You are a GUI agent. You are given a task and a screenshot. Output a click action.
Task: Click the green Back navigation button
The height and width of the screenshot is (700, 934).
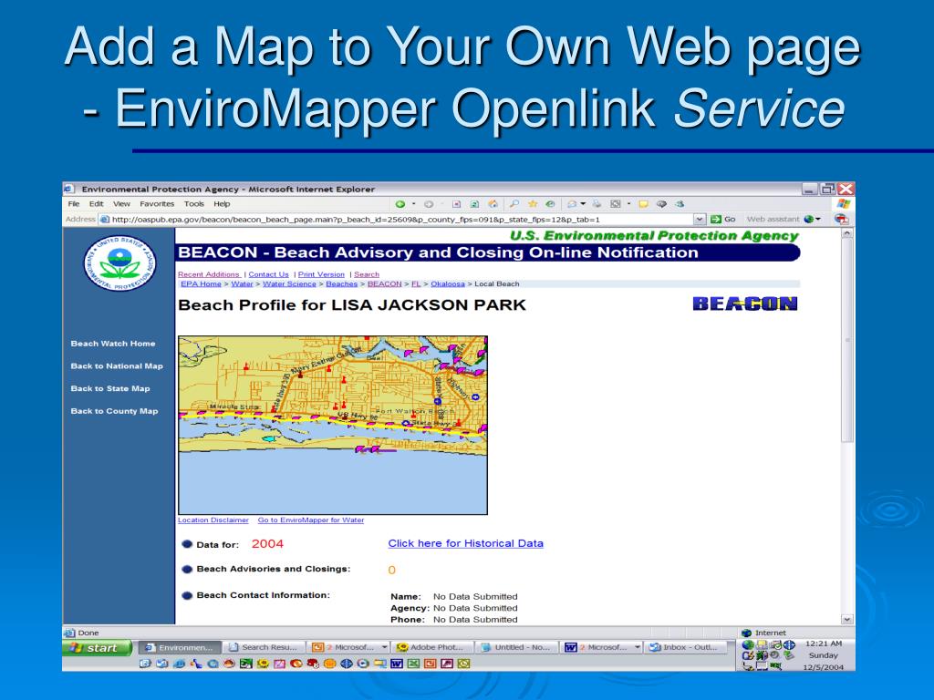(400, 204)
